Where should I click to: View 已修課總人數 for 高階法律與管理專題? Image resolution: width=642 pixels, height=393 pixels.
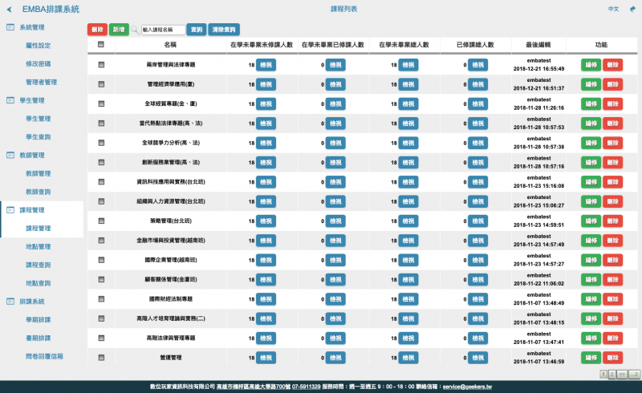coord(477,338)
